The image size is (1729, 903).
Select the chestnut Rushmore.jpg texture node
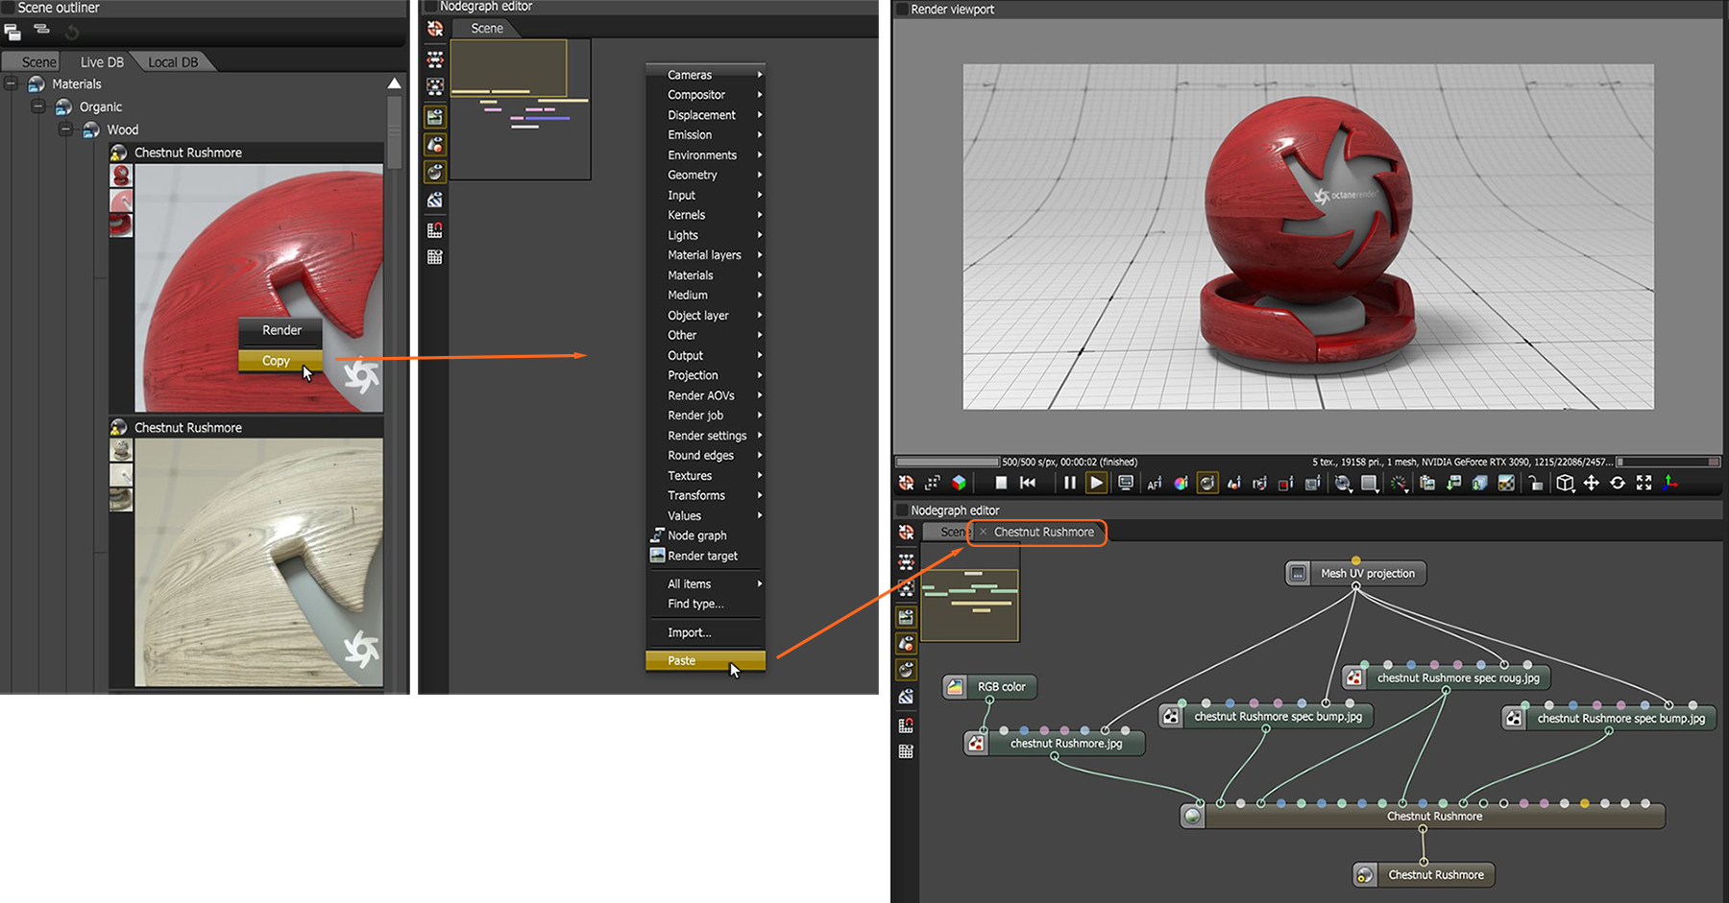(x=1055, y=744)
